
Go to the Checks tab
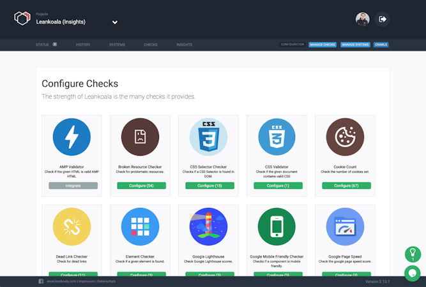click(151, 45)
